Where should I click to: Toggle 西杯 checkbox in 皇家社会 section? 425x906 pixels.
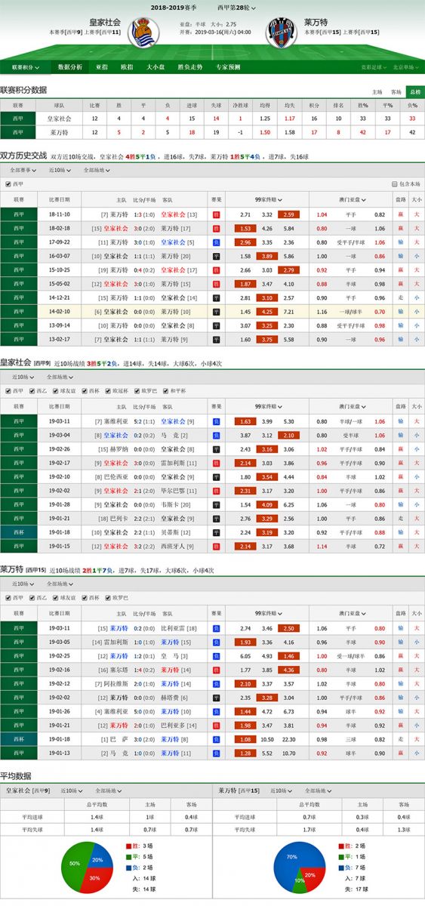(85, 390)
